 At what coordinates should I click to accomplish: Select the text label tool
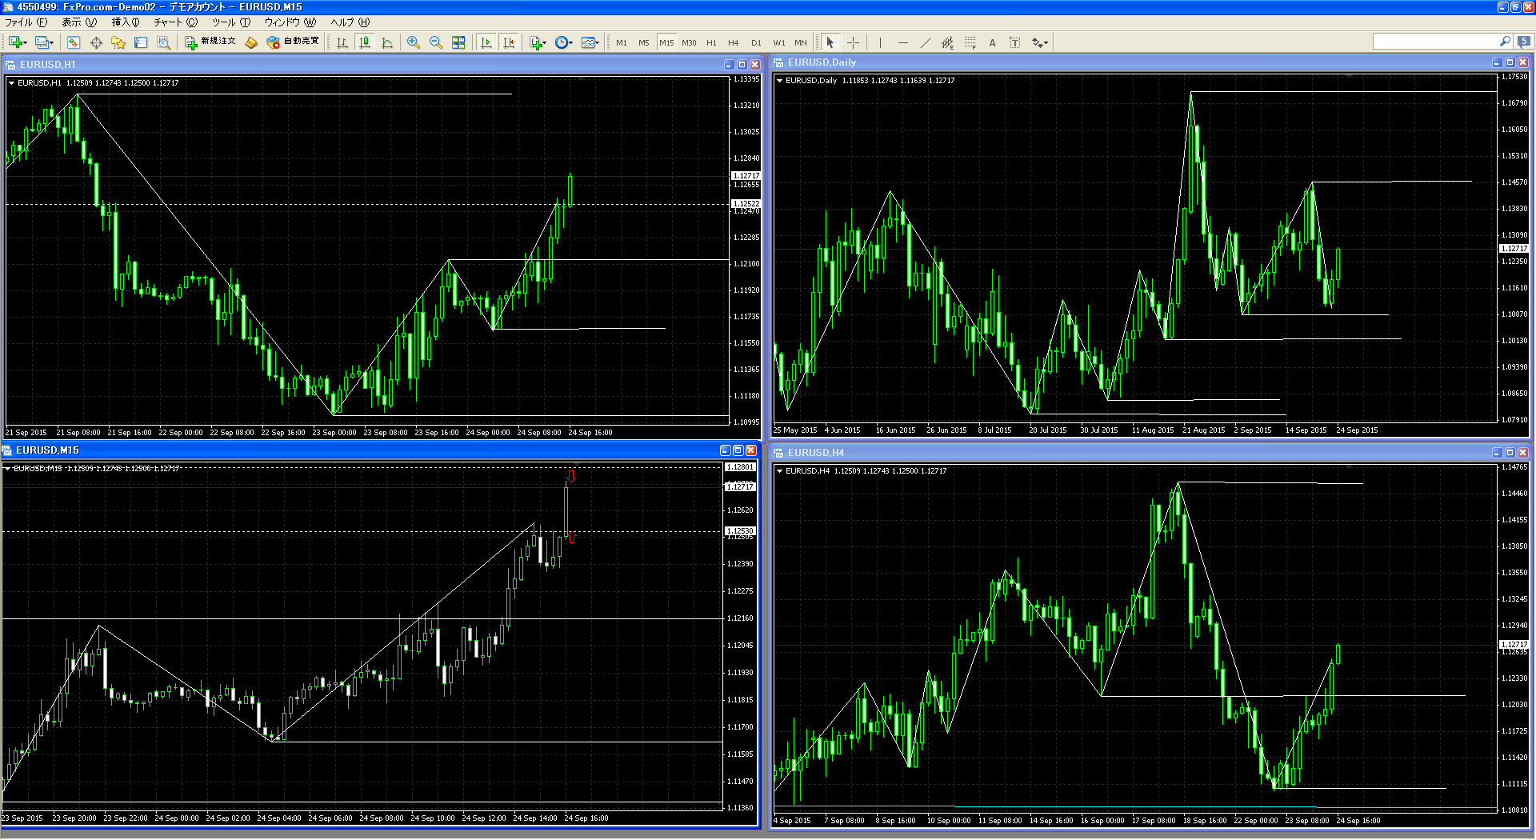[992, 42]
